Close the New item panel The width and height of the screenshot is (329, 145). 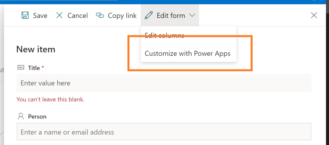click(314, 15)
